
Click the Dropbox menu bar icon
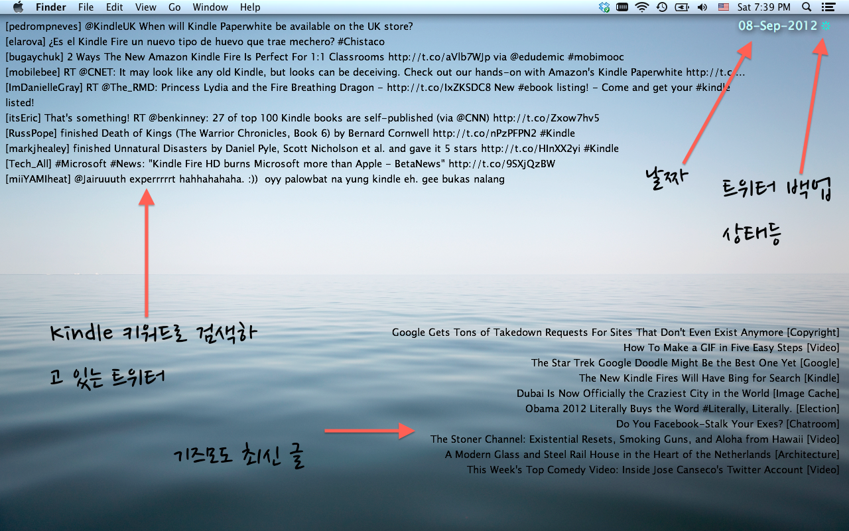pyautogui.click(x=604, y=7)
